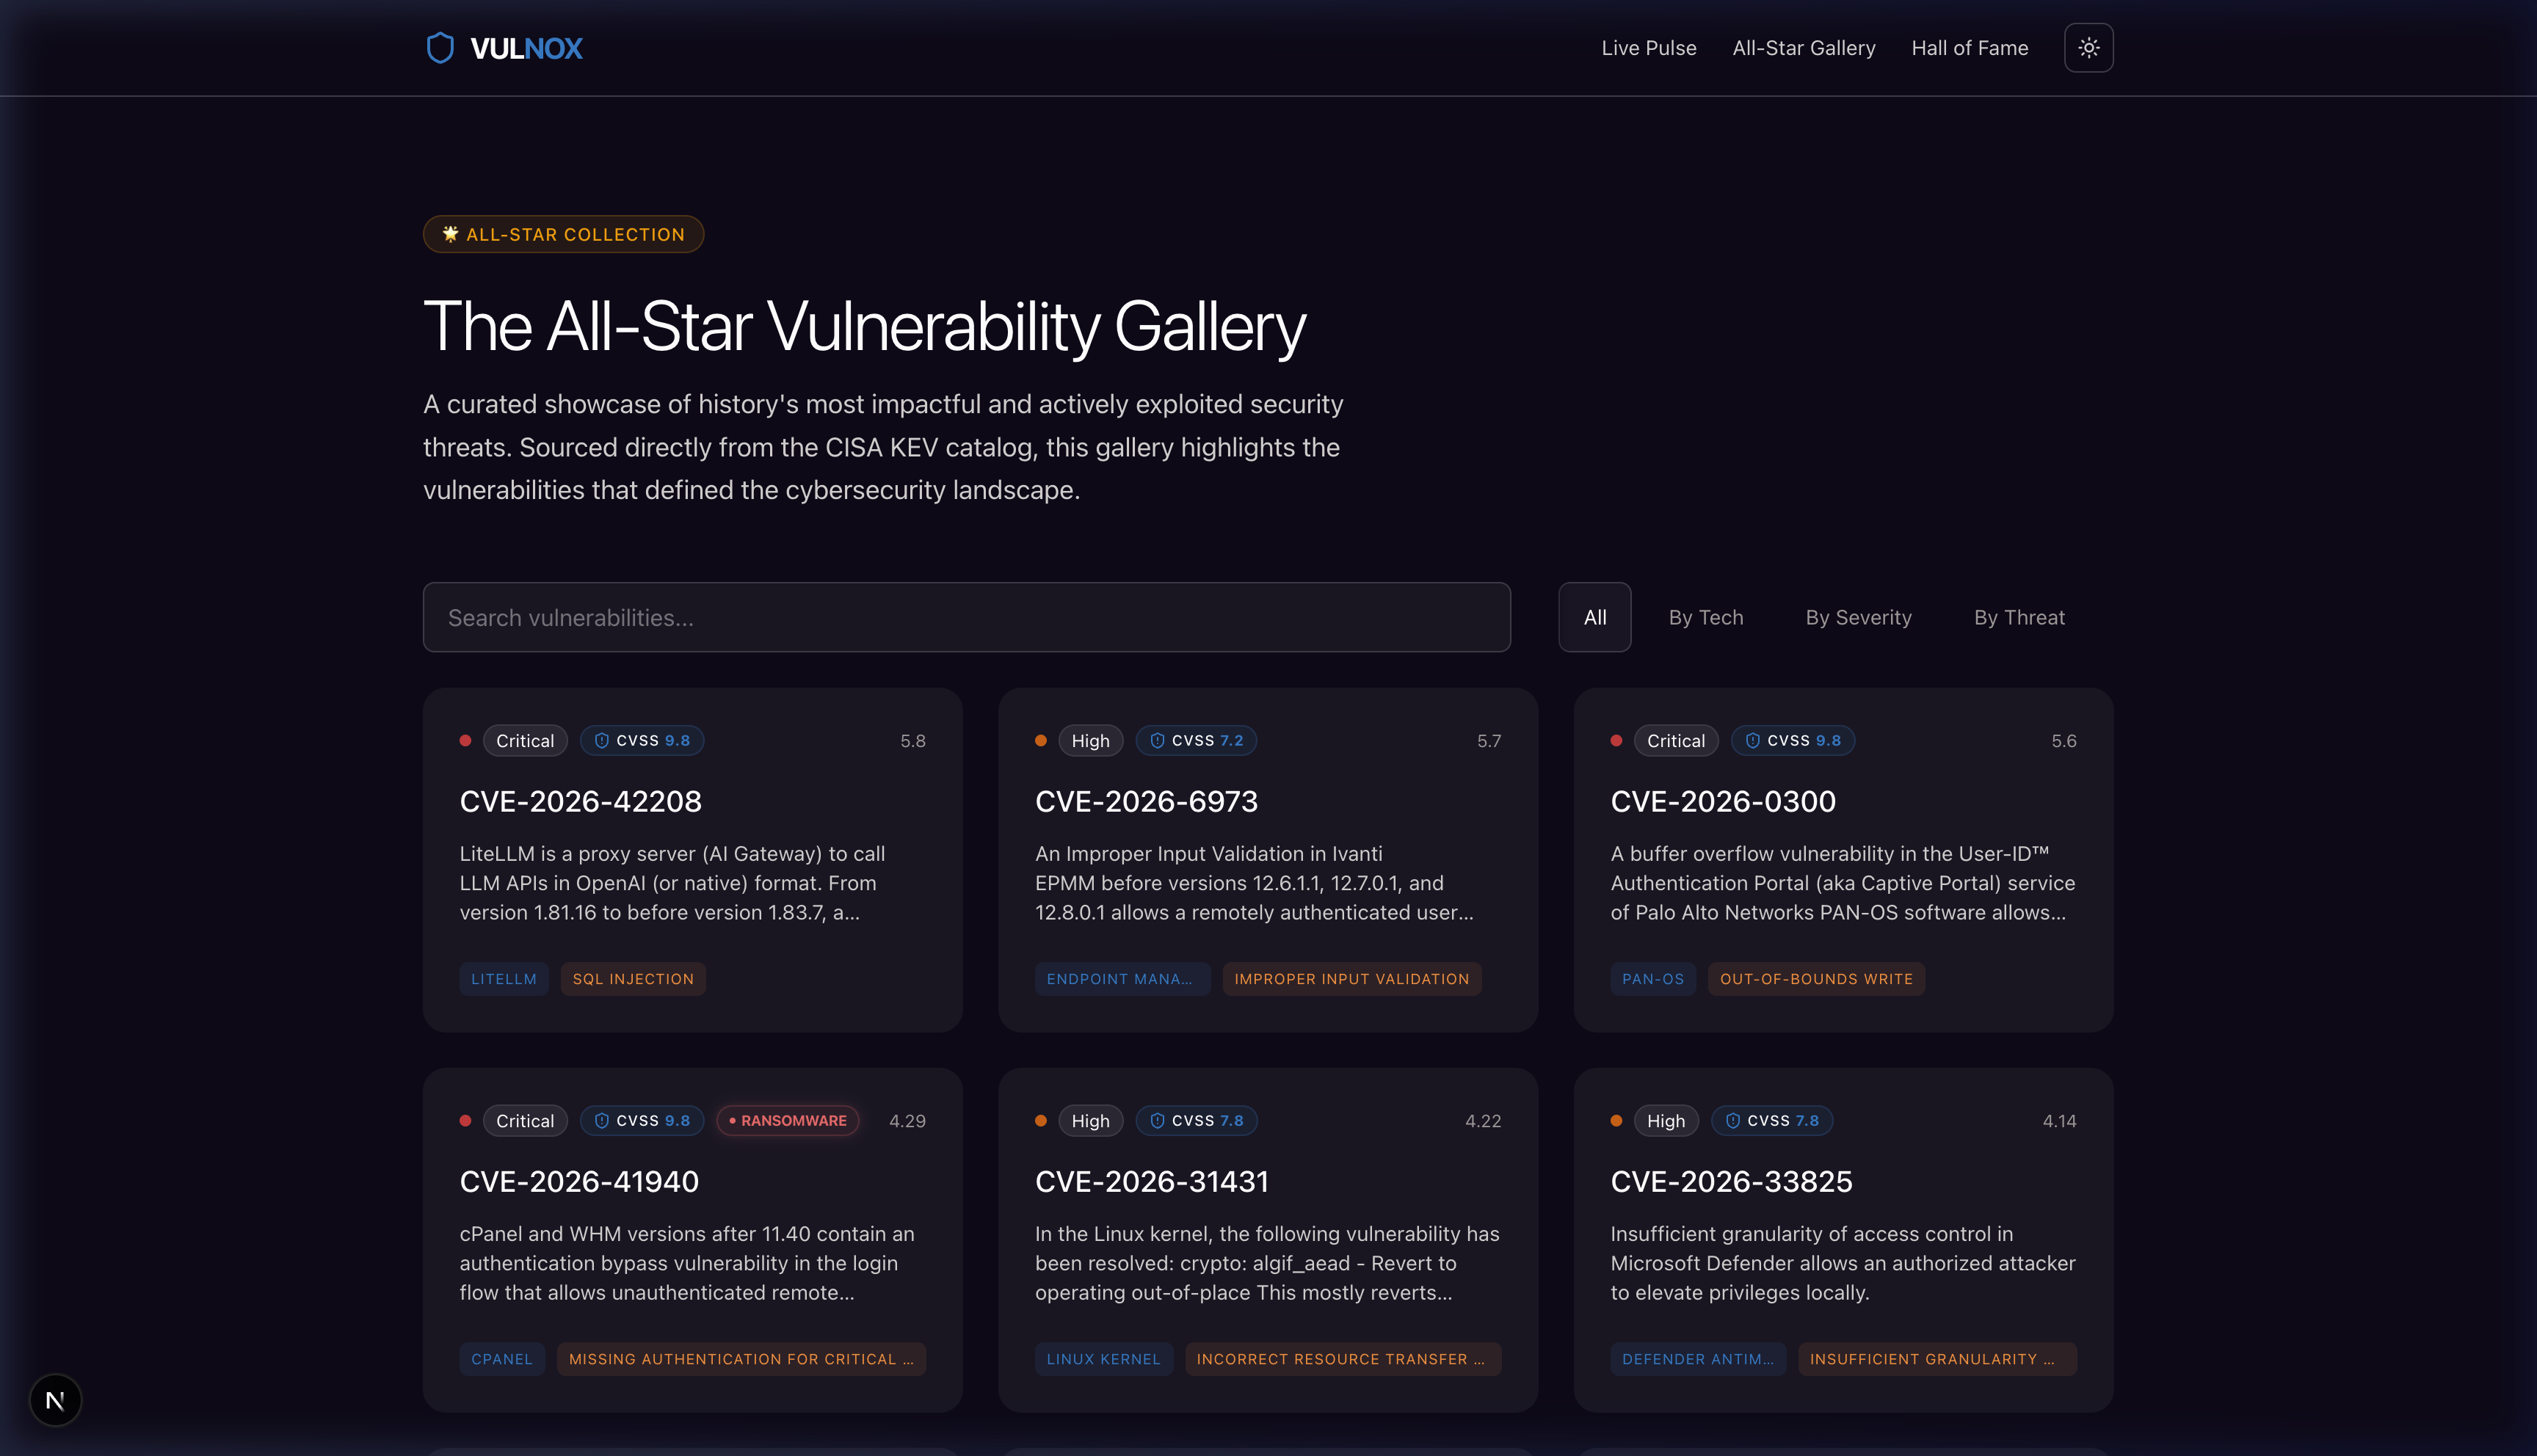Click the Ransomware badge on CVE-2026-41940
Image resolution: width=2537 pixels, height=1456 pixels.
click(788, 1121)
